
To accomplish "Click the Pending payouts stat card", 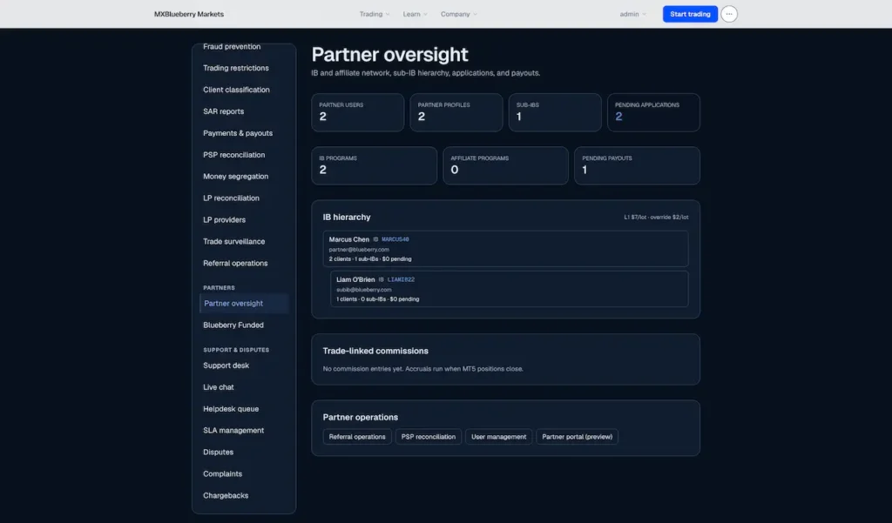I will [637, 166].
